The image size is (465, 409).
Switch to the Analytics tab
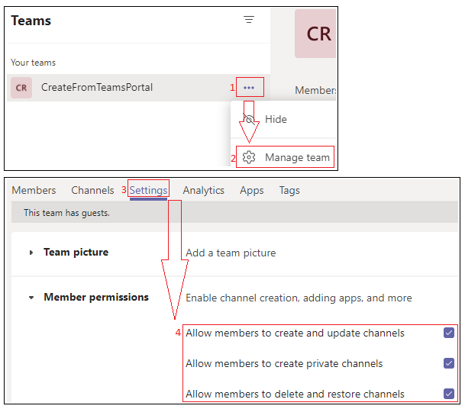203,190
